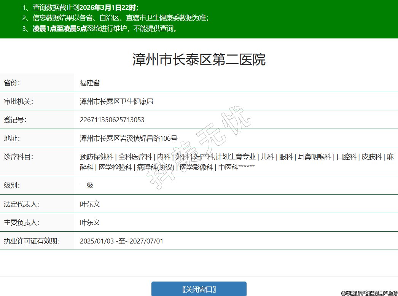Click the address 漳州市长泰区岩溪镇锦昌路106号
The height and width of the screenshot is (296, 398).
click(128, 138)
